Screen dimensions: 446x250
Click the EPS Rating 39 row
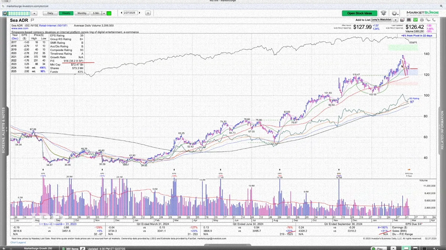(x=67, y=36)
